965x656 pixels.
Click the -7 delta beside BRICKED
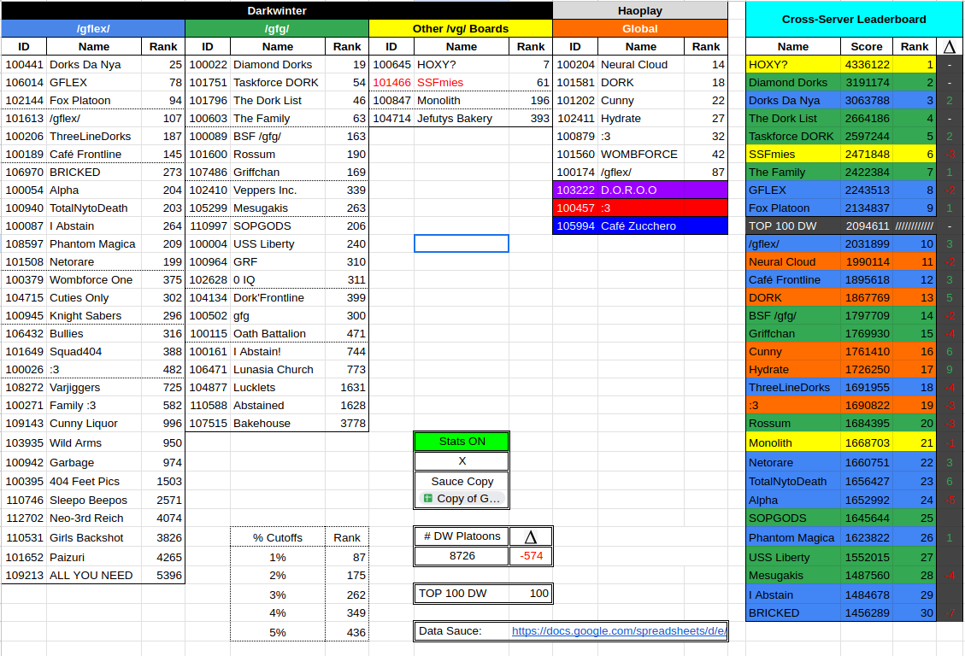click(x=950, y=613)
